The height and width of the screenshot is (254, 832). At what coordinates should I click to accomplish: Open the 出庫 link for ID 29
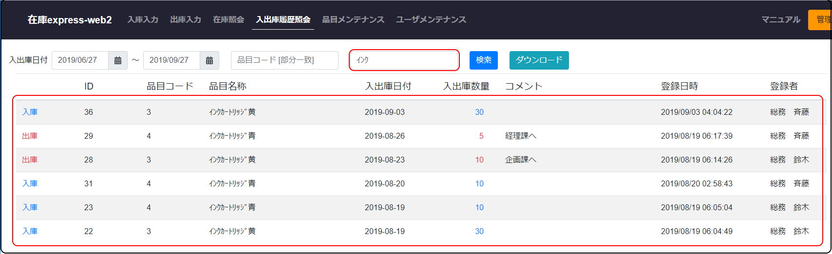tap(30, 136)
